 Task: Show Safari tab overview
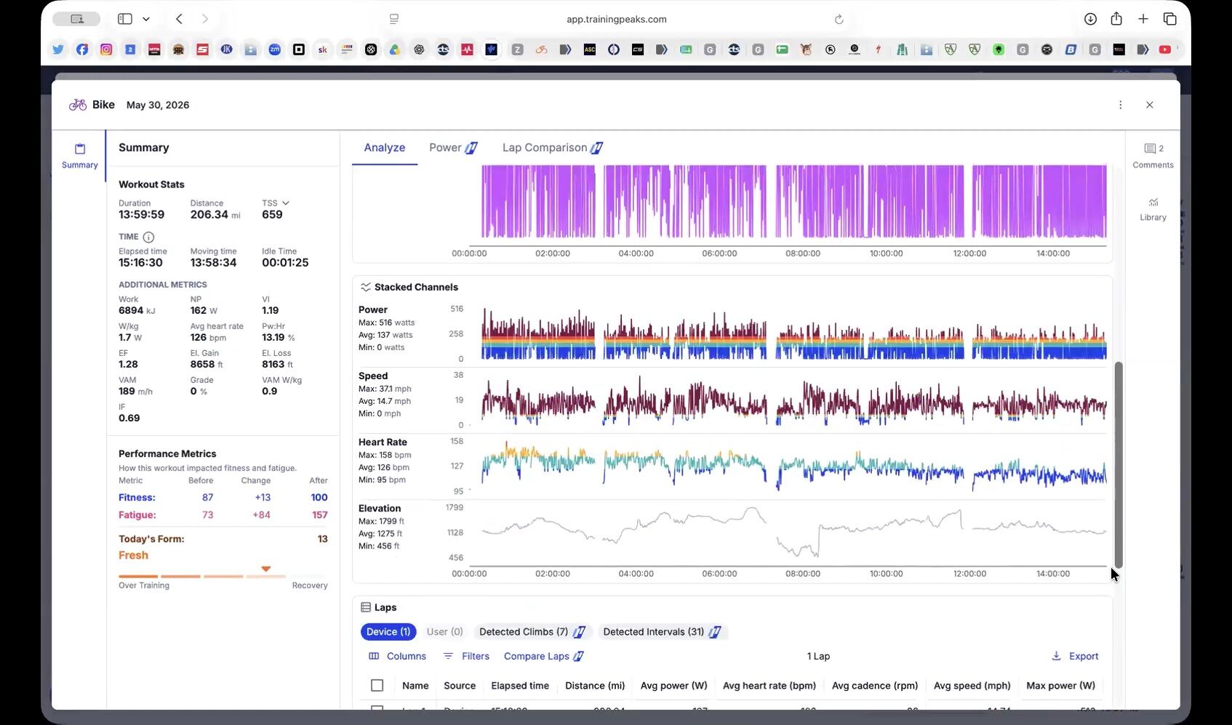pyautogui.click(x=1169, y=19)
